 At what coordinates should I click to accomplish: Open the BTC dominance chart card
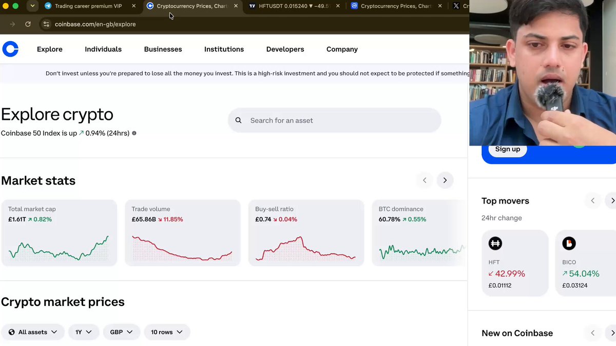tap(420, 233)
